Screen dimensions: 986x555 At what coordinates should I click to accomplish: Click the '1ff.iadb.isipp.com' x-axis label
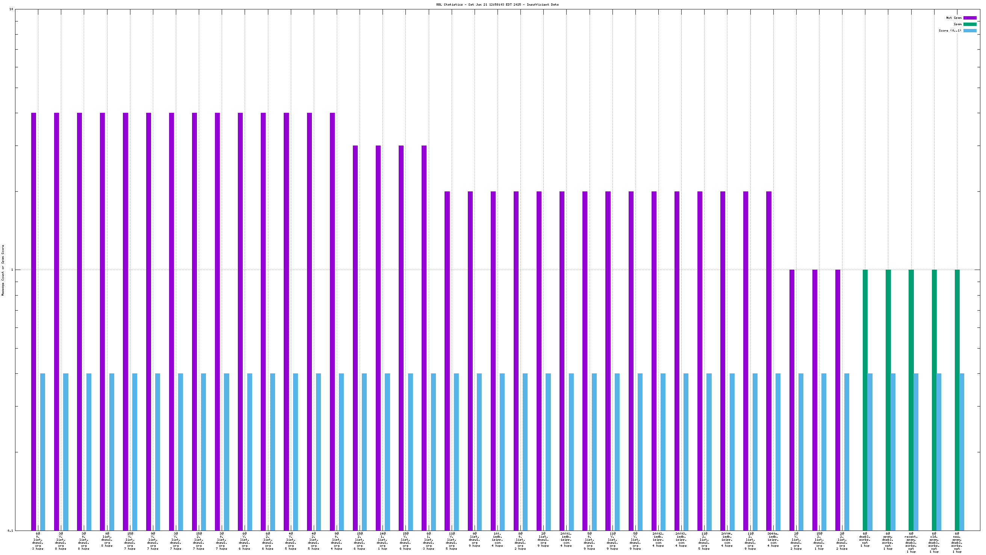coord(497,539)
